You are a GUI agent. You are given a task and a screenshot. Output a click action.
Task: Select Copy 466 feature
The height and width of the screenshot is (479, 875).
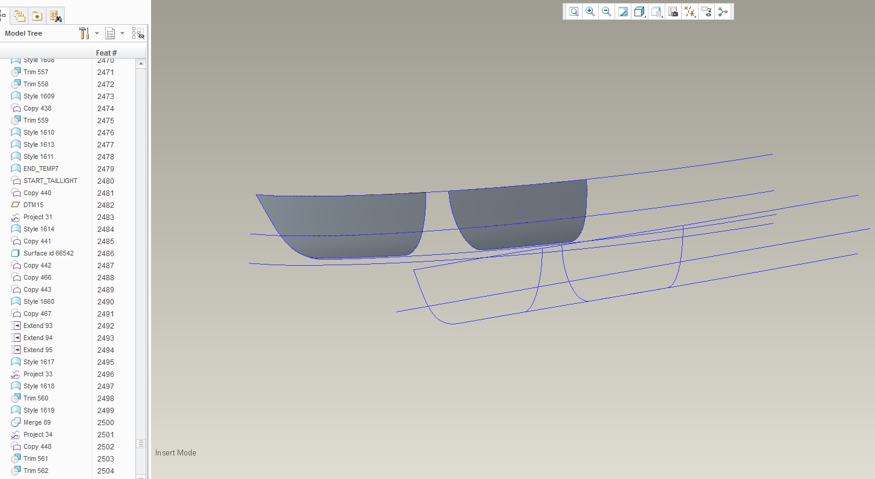click(37, 277)
